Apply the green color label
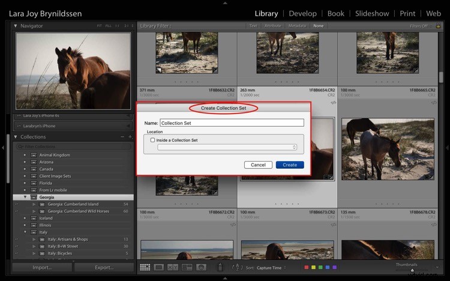The width and height of the screenshot is (450, 281). [x=320, y=267]
